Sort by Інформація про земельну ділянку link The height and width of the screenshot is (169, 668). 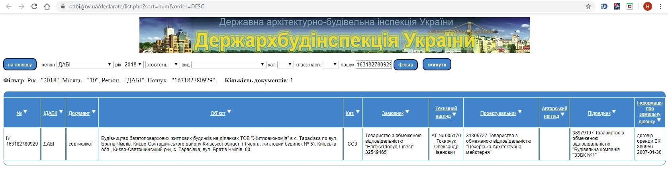point(649,112)
